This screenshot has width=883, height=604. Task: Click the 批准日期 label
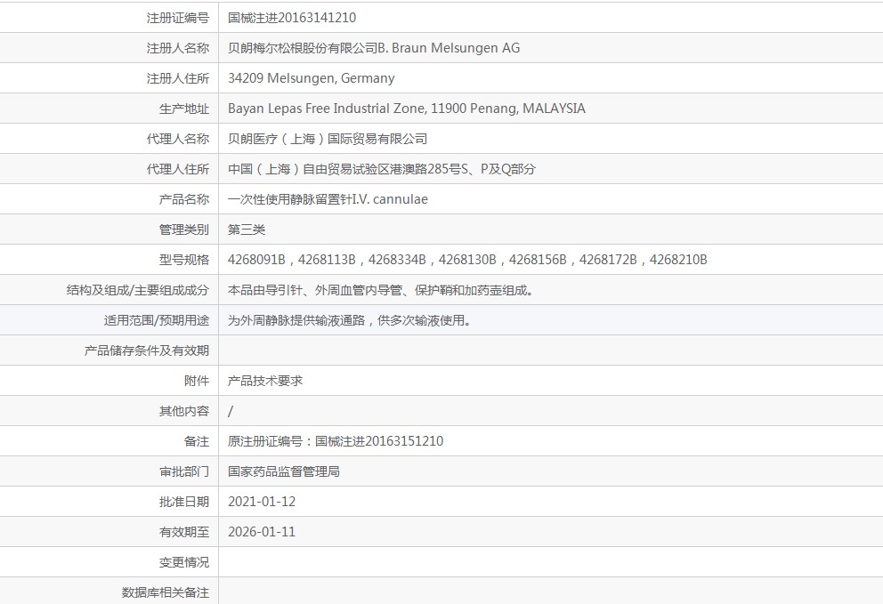[x=184, y=502]
